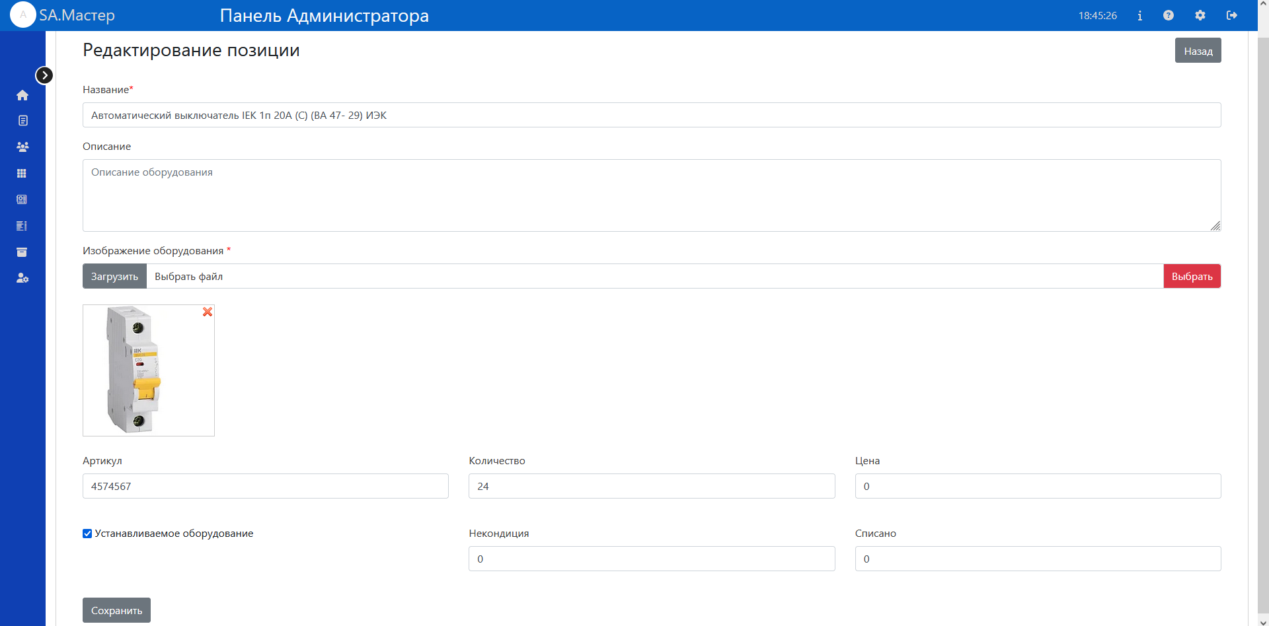
Task: Click the logout icon in header
Action: (1231, 15)
